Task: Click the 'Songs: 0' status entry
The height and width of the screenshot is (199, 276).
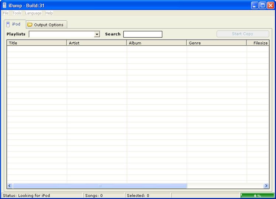Action: tap(94, 195)
